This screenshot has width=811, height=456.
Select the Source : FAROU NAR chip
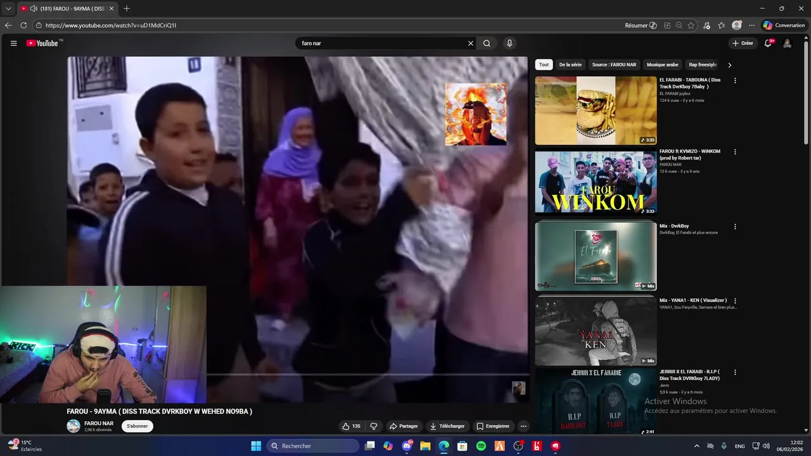[x=614, y=65]
